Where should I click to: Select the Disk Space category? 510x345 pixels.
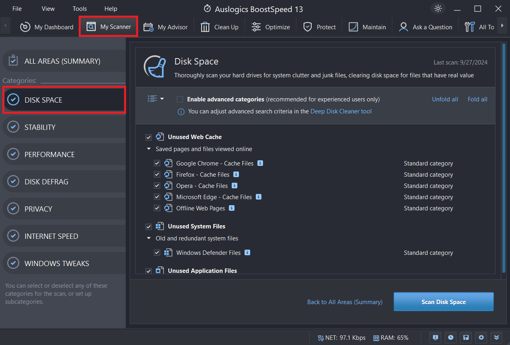coord(64,100)
